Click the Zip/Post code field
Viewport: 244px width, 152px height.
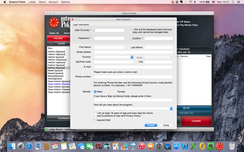click(x=113, y=62)
